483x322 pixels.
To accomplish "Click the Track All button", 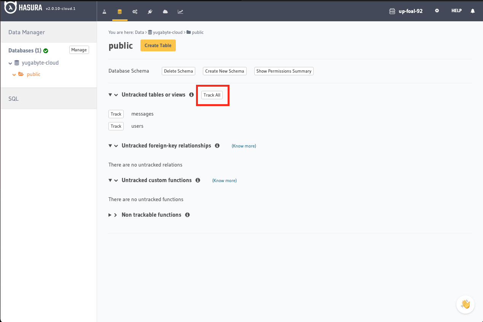I will [212, 95].
